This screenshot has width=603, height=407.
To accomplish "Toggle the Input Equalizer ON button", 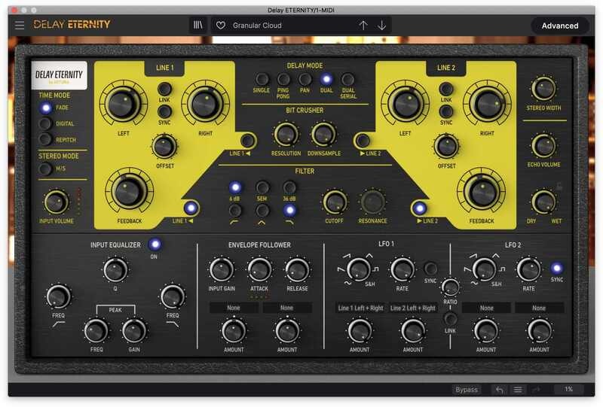I will point(155,245).
